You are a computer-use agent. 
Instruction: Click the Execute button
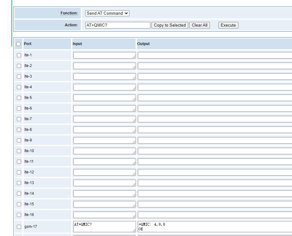click(x=228, y=25)
